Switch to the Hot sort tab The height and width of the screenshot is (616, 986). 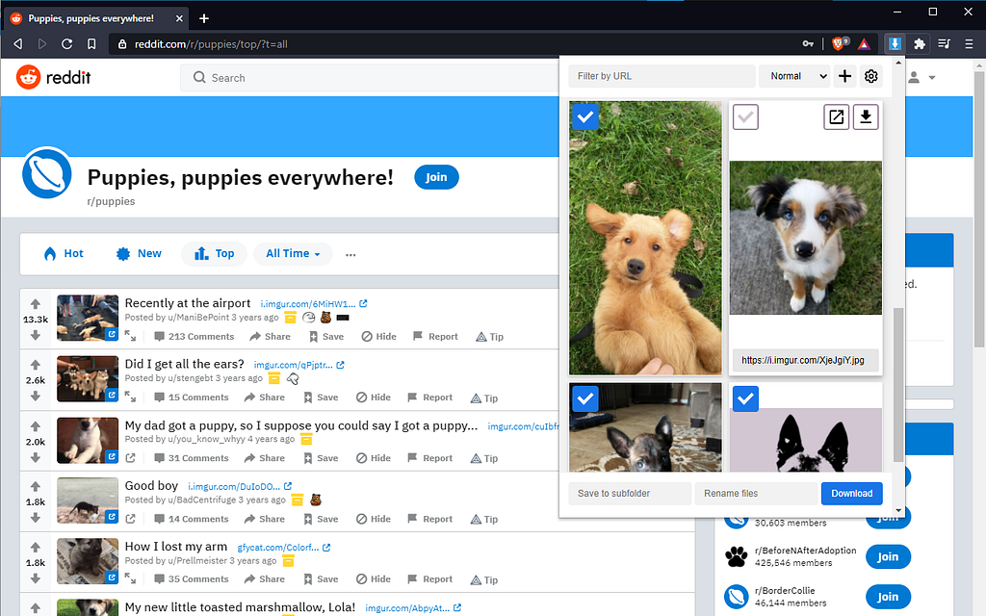(x=65, y=253)
